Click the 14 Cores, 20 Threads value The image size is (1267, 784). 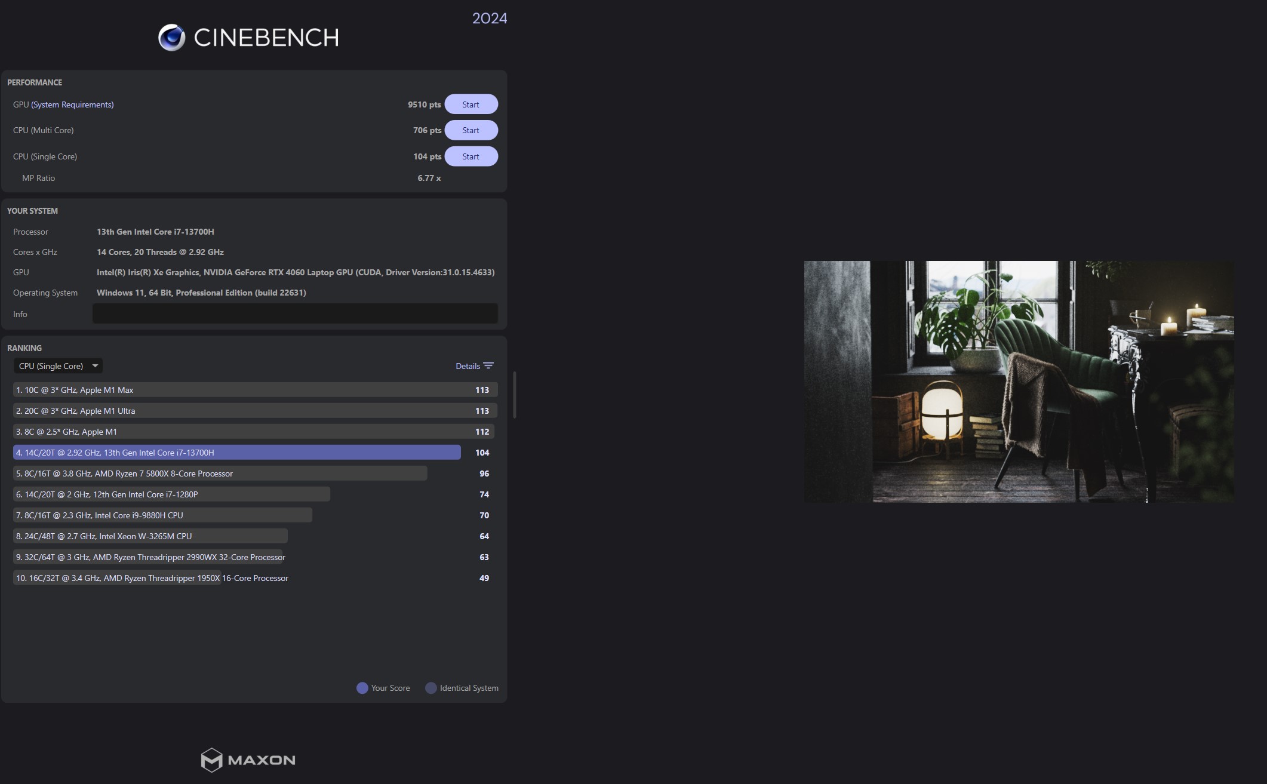[x=160, y=252]
